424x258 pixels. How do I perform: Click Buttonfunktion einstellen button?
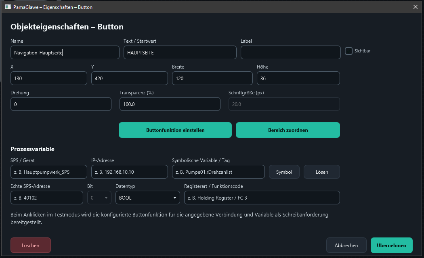(175, 130)
